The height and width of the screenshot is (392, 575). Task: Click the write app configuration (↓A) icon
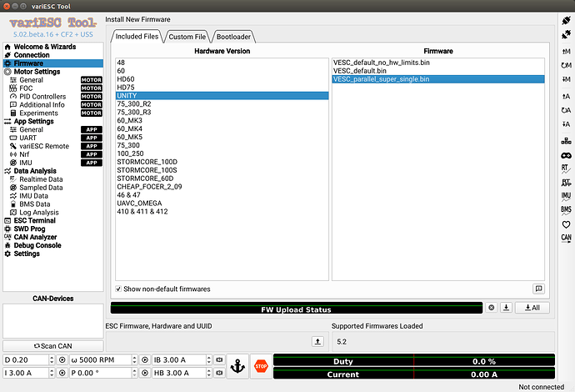click(566, 124)
